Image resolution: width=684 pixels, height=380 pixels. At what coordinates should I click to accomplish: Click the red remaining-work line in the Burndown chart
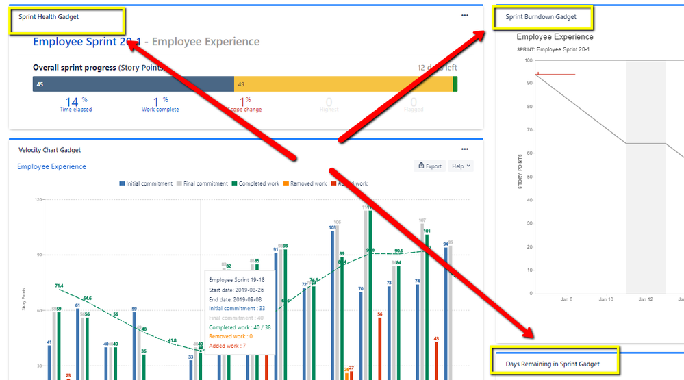coord(556,75)
